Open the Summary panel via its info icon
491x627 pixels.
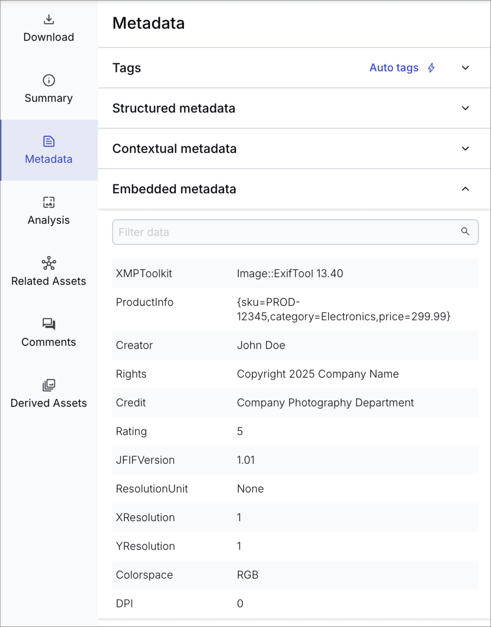[x=49, y=80]
